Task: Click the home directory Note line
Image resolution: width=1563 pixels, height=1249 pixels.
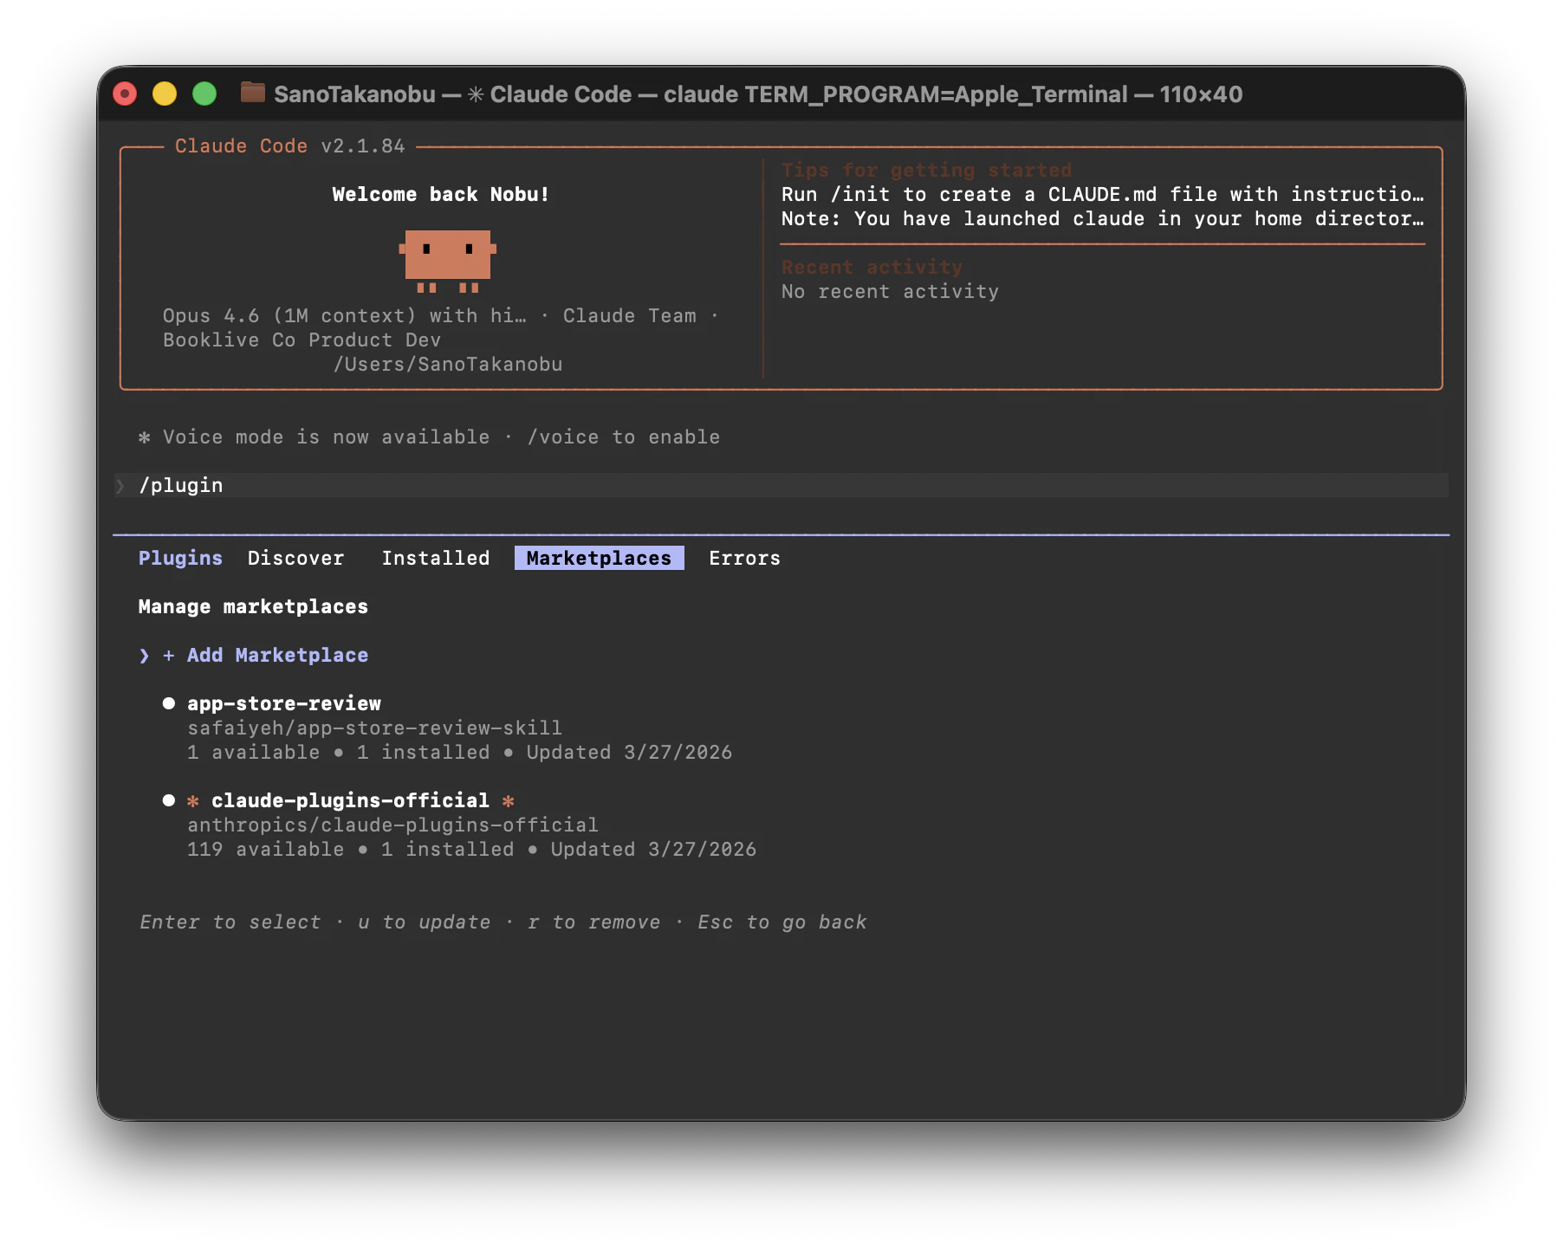Action: (x=1102, y=218)
